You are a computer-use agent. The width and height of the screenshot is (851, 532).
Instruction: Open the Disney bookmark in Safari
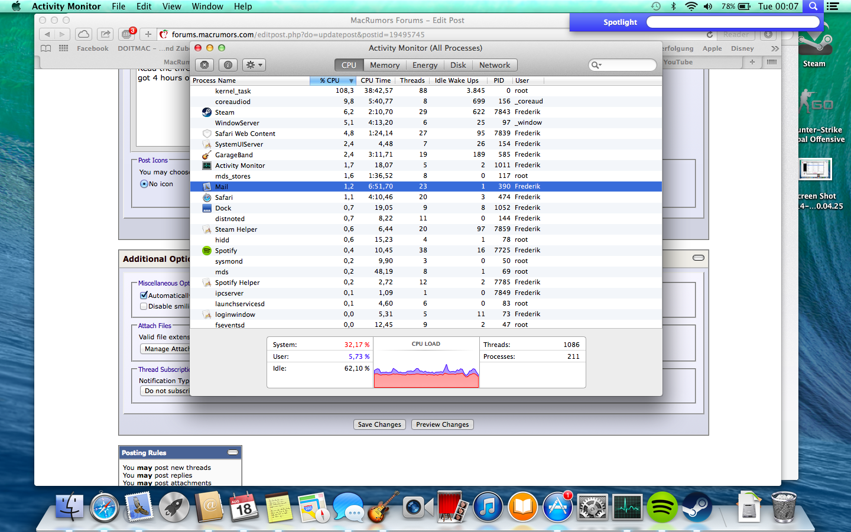pos(742,48)
